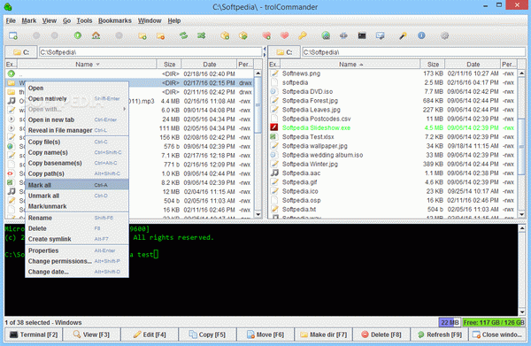Click left panel scrollbar down arrow
This screenshot has width=531, height=346.
[258, 214]
